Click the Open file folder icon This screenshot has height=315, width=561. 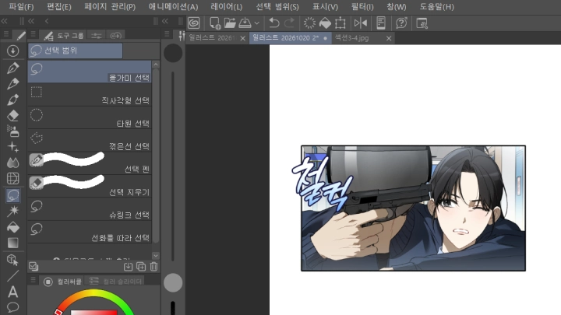point(230,23)
